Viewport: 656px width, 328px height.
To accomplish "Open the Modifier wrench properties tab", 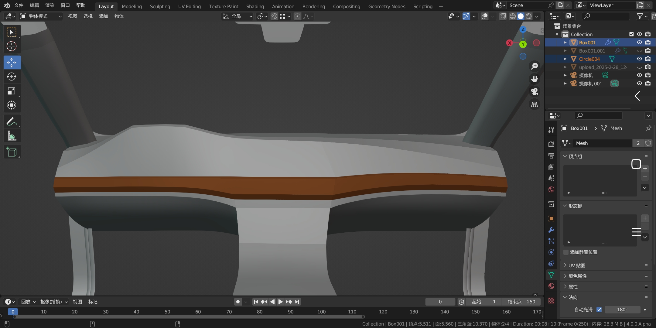I will [x=551, y=230].
